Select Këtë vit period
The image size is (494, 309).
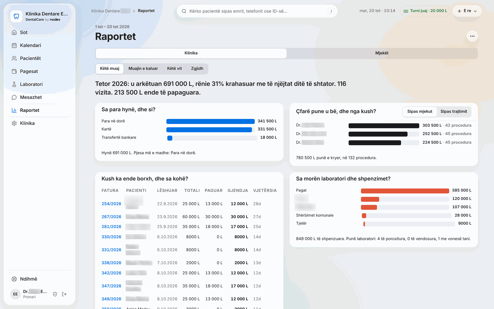click(174, 69)
